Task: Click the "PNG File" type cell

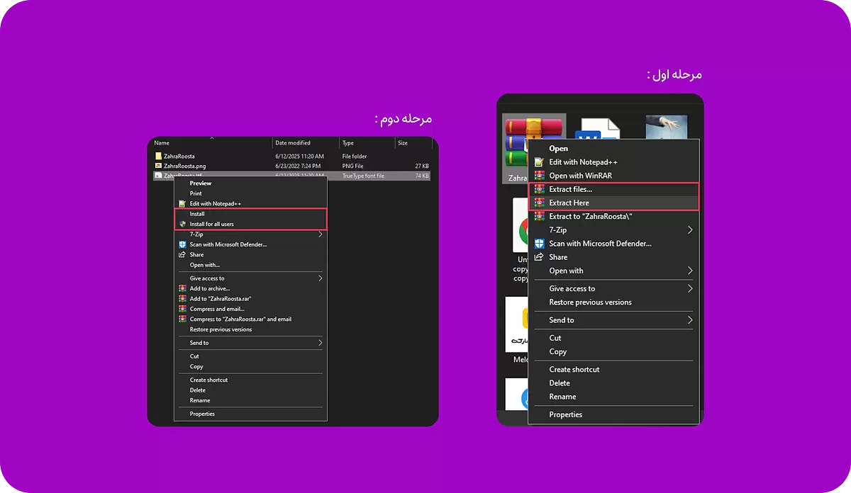Action: point(352,166)
